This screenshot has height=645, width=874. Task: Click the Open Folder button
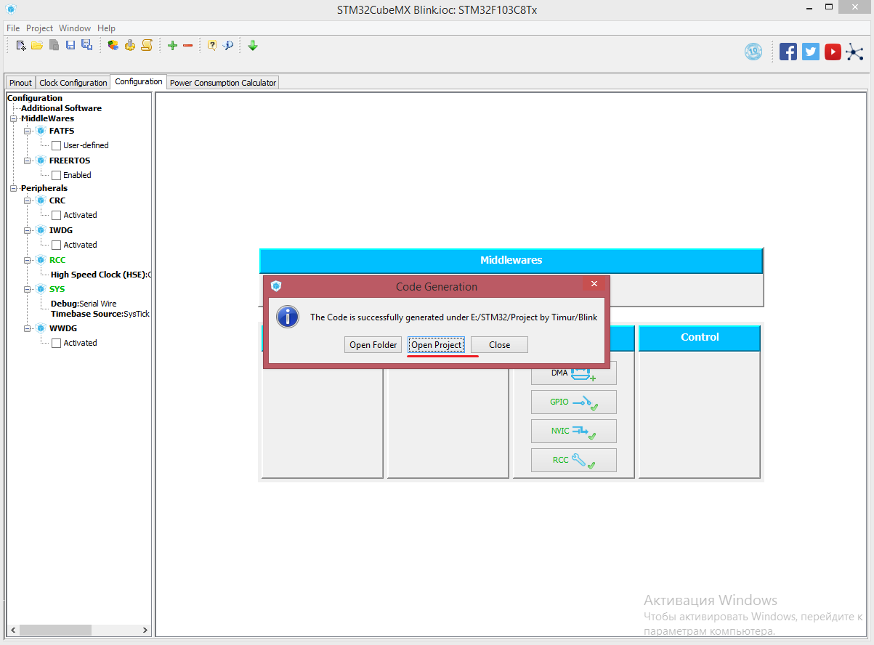click(x=373, y=345)
